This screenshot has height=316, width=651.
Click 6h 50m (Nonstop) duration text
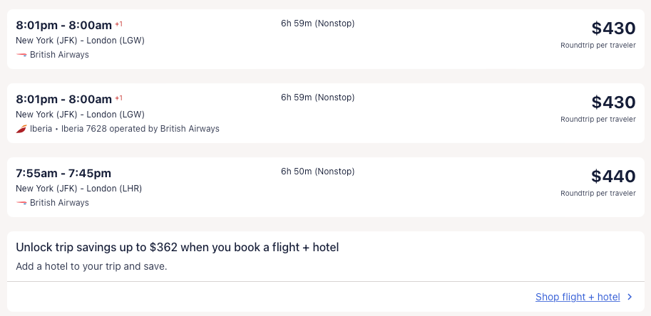click(317, 172)
